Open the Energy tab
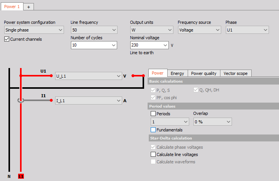This screenshot has width=279, height=181. [177, 73]
